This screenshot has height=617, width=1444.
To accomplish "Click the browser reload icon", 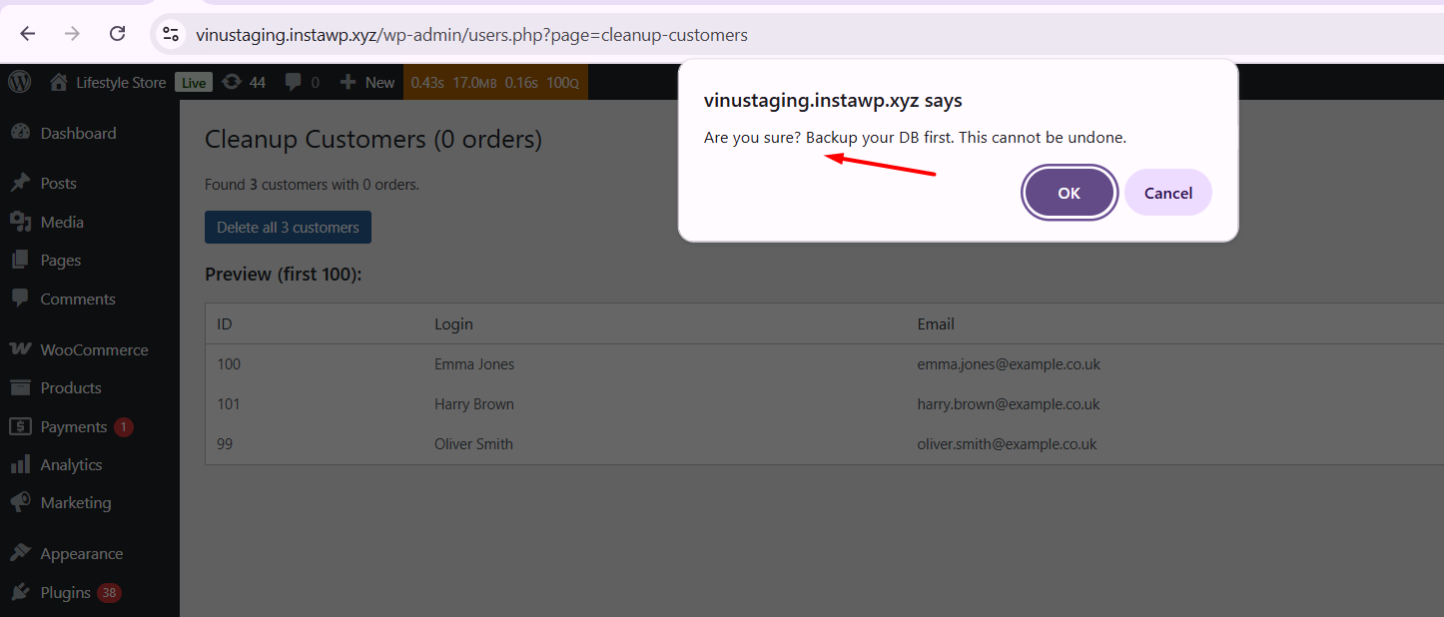I will click(117, 34).
